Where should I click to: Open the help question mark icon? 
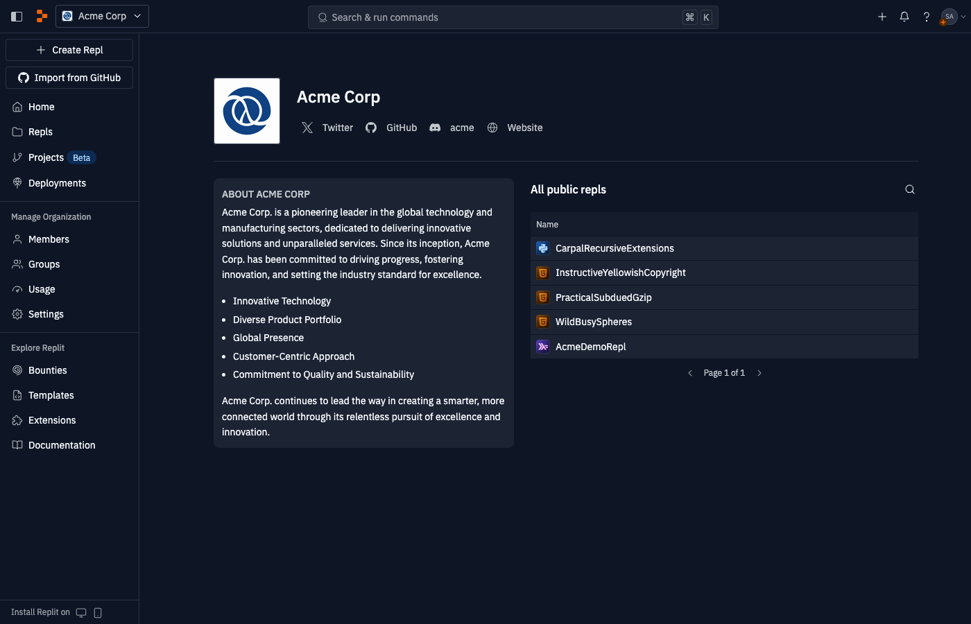pyautogui.click(x=927, y=17)
